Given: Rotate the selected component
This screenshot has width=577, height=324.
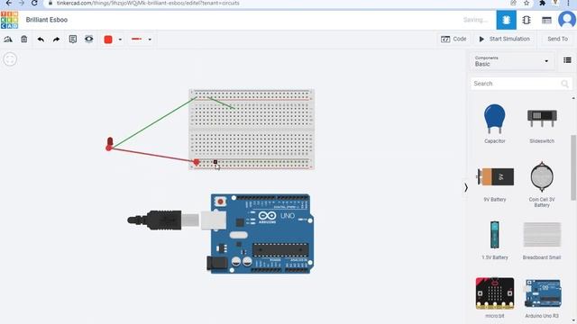Looking at the screenshot, I should point(8,40).
